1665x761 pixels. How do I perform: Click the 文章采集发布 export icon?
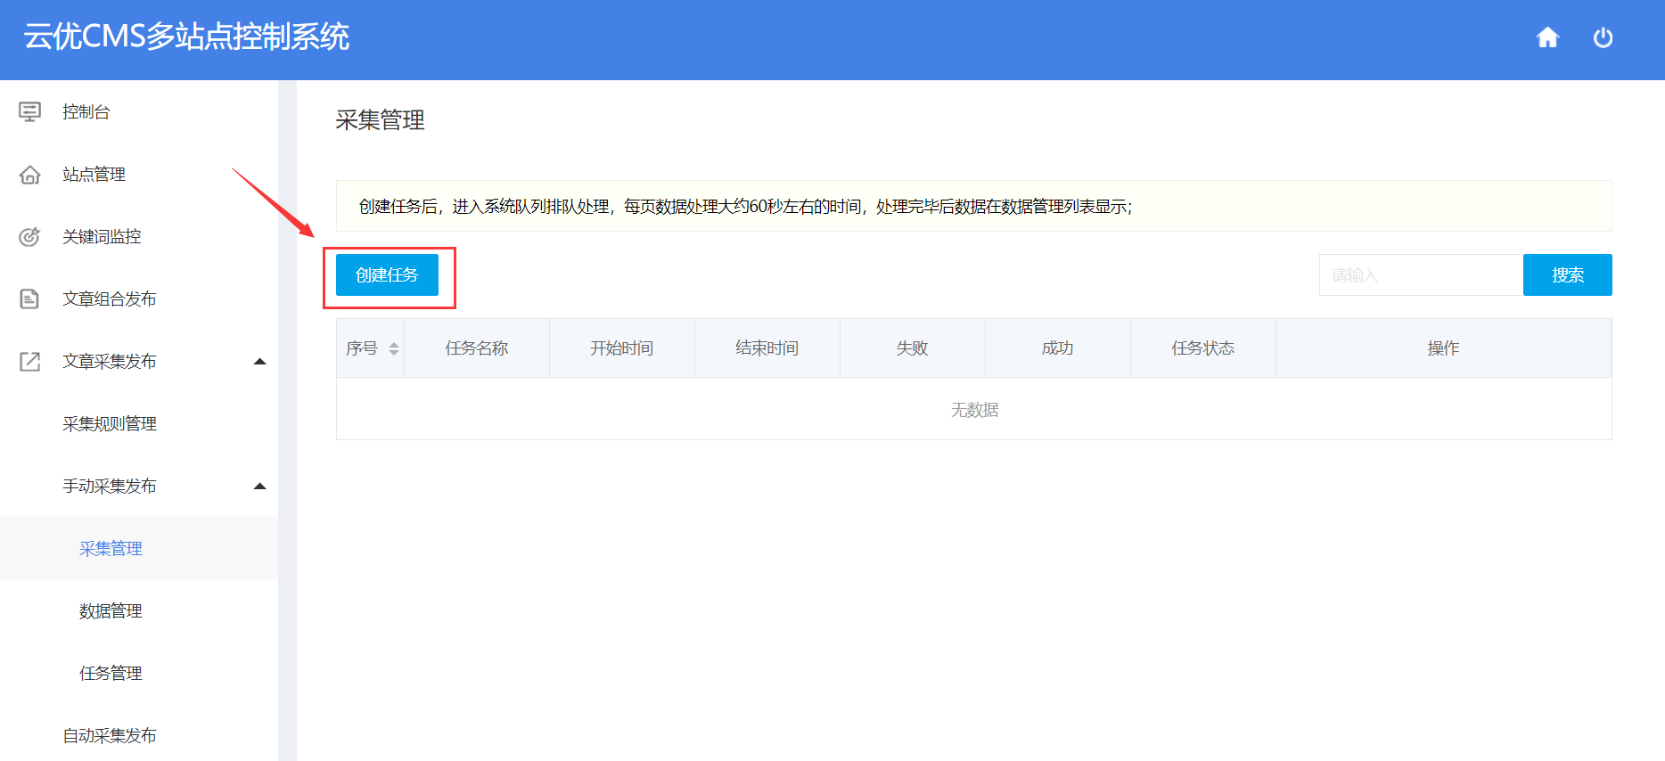coord(29,361)
